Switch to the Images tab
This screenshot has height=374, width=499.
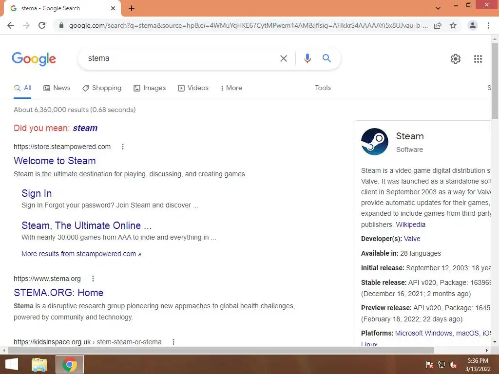[x=150, y=88]
